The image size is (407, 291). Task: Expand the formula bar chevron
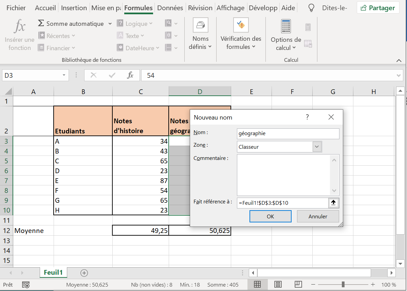pos(399,75)
